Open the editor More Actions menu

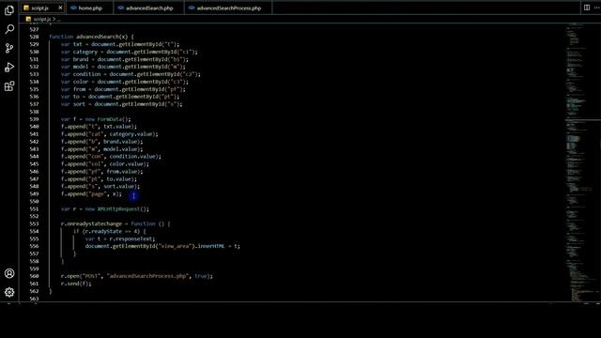[x=597, y=8]
